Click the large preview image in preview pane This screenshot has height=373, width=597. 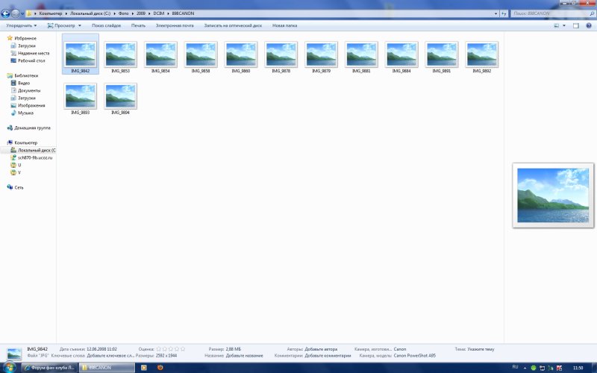tap(553, 195)
